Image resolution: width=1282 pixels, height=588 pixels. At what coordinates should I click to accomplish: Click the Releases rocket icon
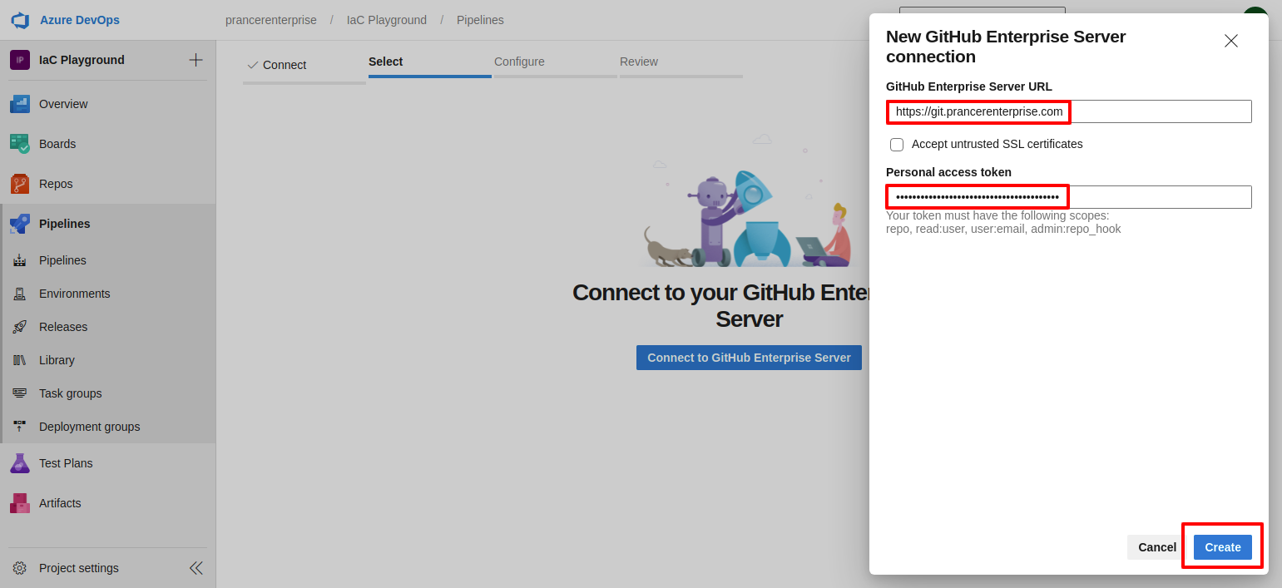pos(20,327)
